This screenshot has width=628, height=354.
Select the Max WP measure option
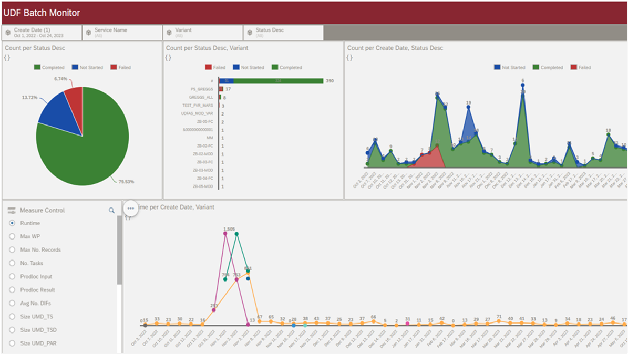[x=12, y=236]
